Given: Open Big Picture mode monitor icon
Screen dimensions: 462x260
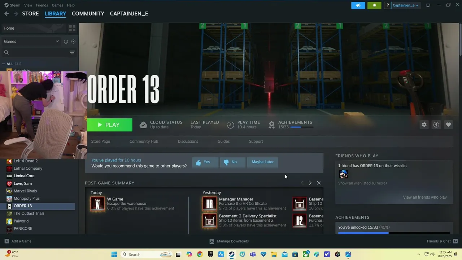Looking at the screenshot, I should (x=428, y=5).
